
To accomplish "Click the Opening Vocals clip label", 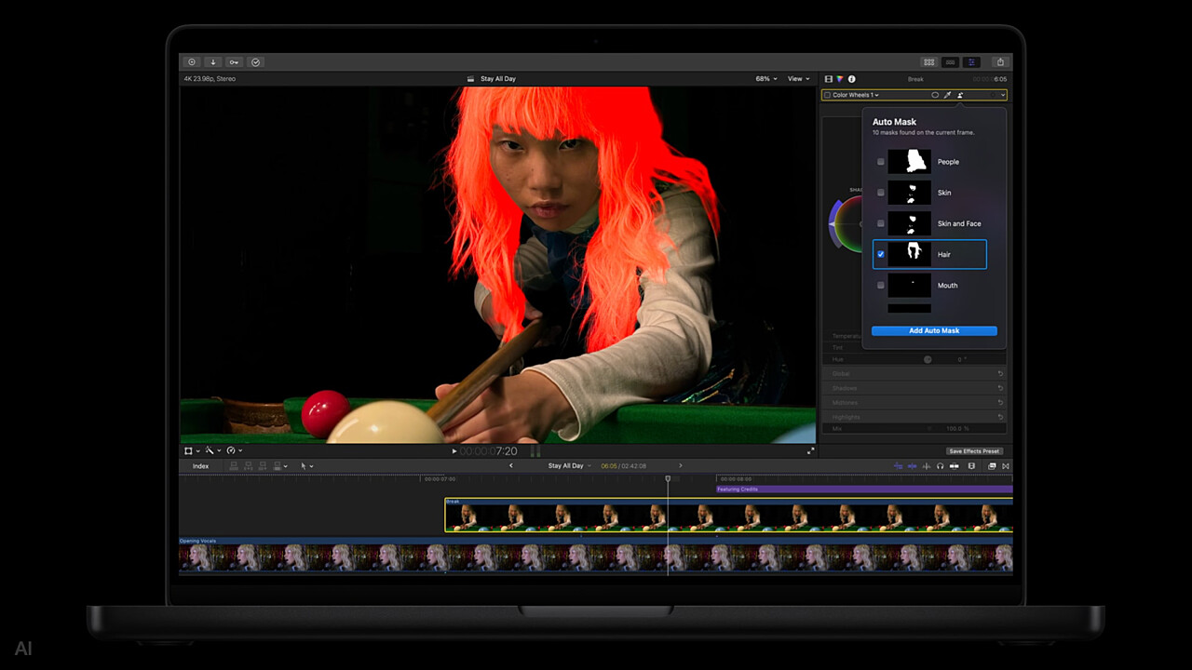I will click(196, 541).
